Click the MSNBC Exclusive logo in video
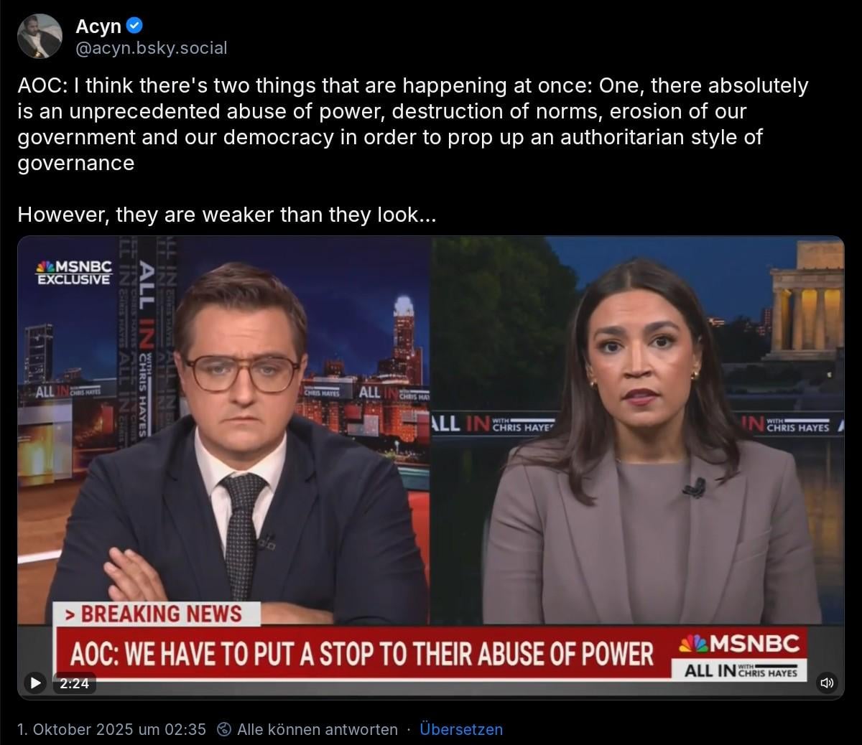Screen dimensions: 862x745 tap(74, 271)
